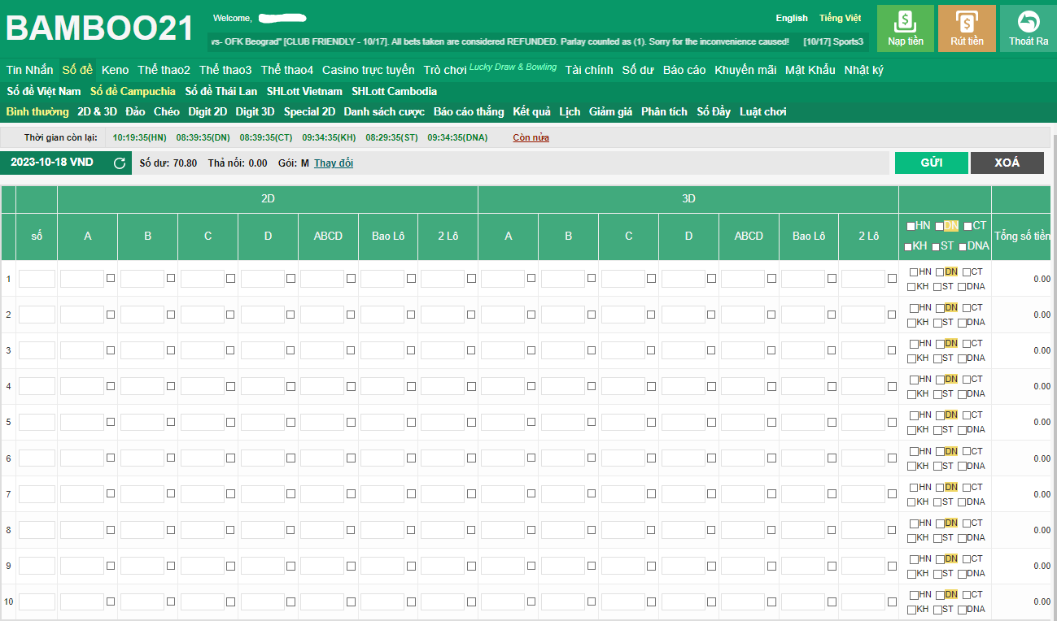Switch to the Chéo tab
Image resolution: width=1057 pixels, height=621 pixels.
(x=167, y=111)
